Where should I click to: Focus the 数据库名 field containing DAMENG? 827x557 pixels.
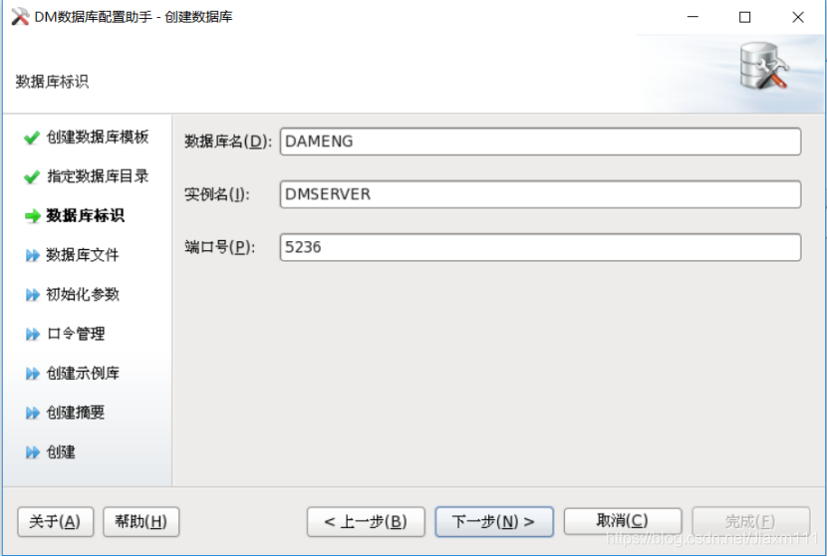[540, 141]
